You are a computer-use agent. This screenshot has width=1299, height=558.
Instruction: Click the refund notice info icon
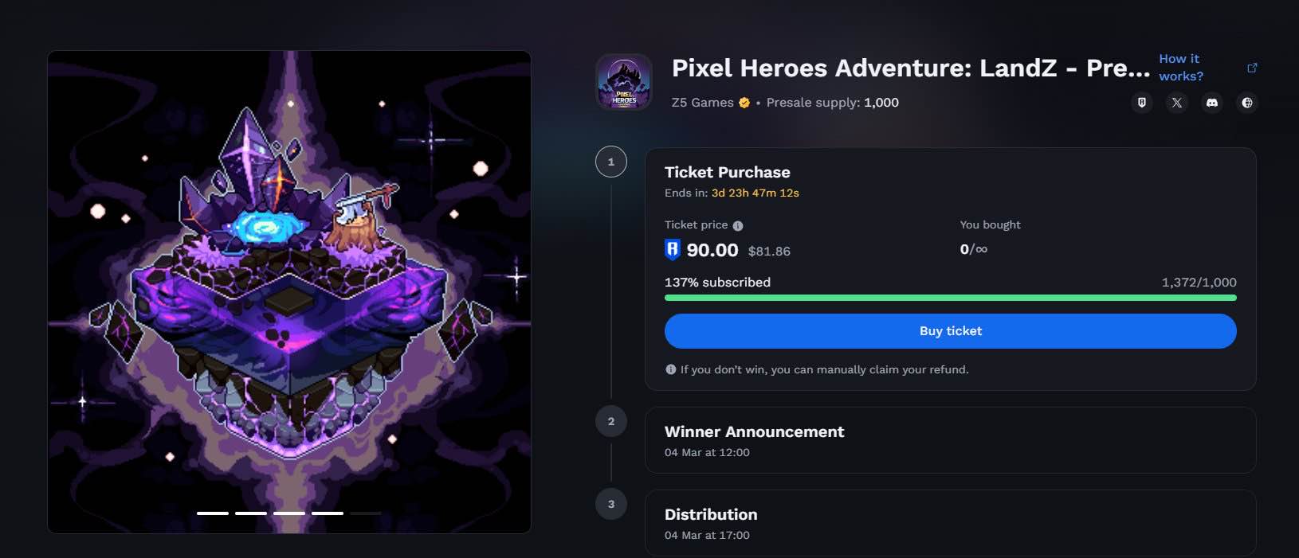671,369
